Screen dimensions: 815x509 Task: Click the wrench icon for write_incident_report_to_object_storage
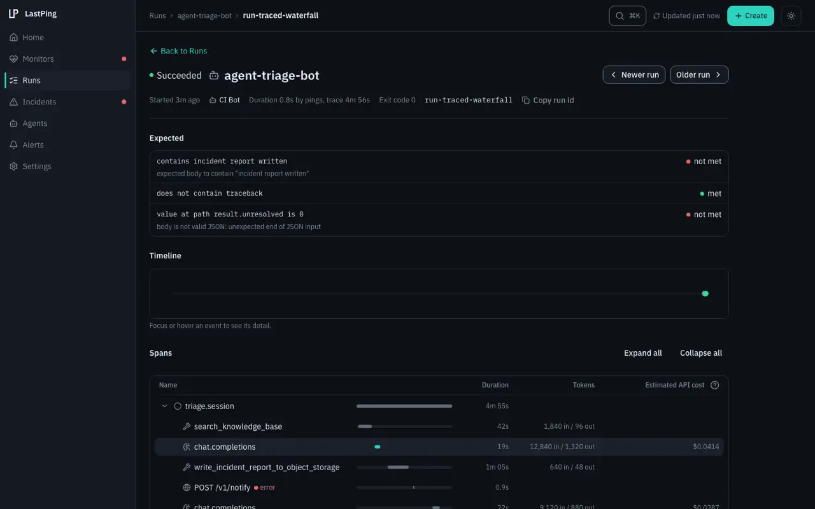tap(187, 467)
